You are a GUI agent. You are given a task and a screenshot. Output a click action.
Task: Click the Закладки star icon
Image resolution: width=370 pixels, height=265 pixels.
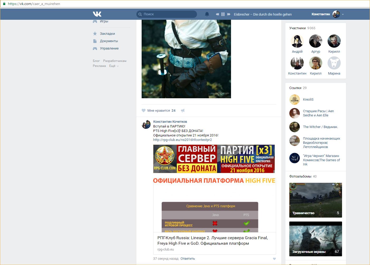click(x=95, y=33)
